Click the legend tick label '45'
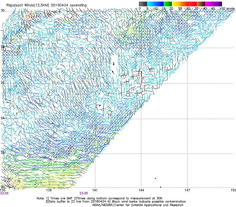 (x=213, y=9)
